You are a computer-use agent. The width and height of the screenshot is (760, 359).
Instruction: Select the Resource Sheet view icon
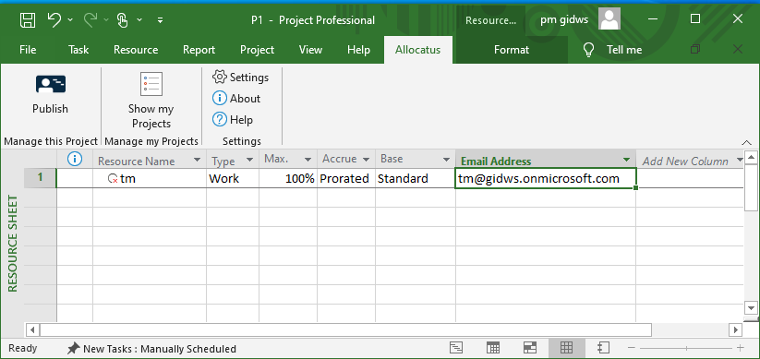click(x=567, y=347)
